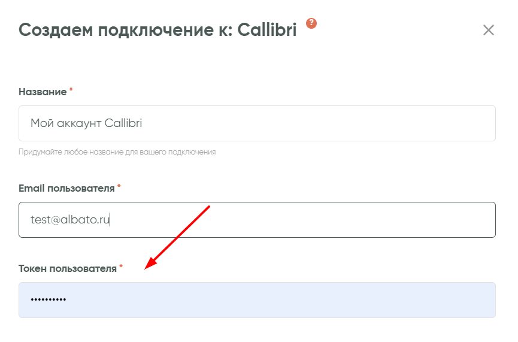This screenshot has width=518, height=342.
Task: Click the word Callibri in the title
Action: coord(266,30)
